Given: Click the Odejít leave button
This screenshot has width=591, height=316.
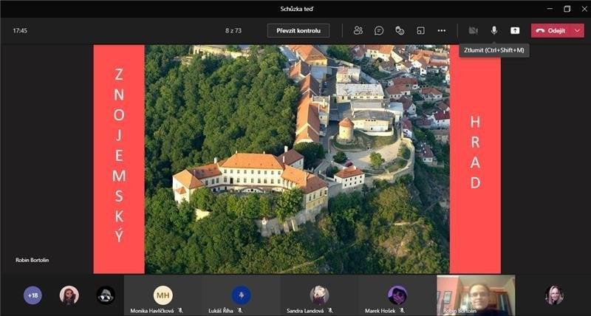Looking at the screenshot, I should 552,31.
